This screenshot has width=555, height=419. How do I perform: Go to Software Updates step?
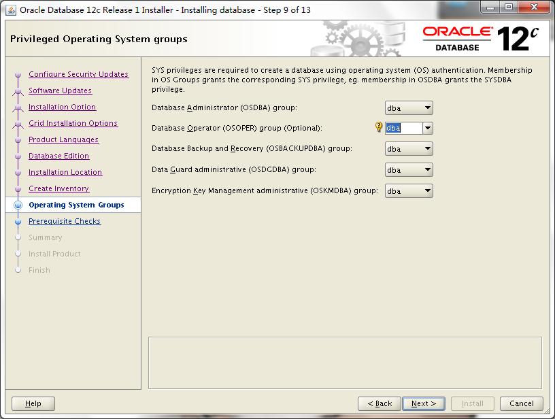[x=60, y=90]
